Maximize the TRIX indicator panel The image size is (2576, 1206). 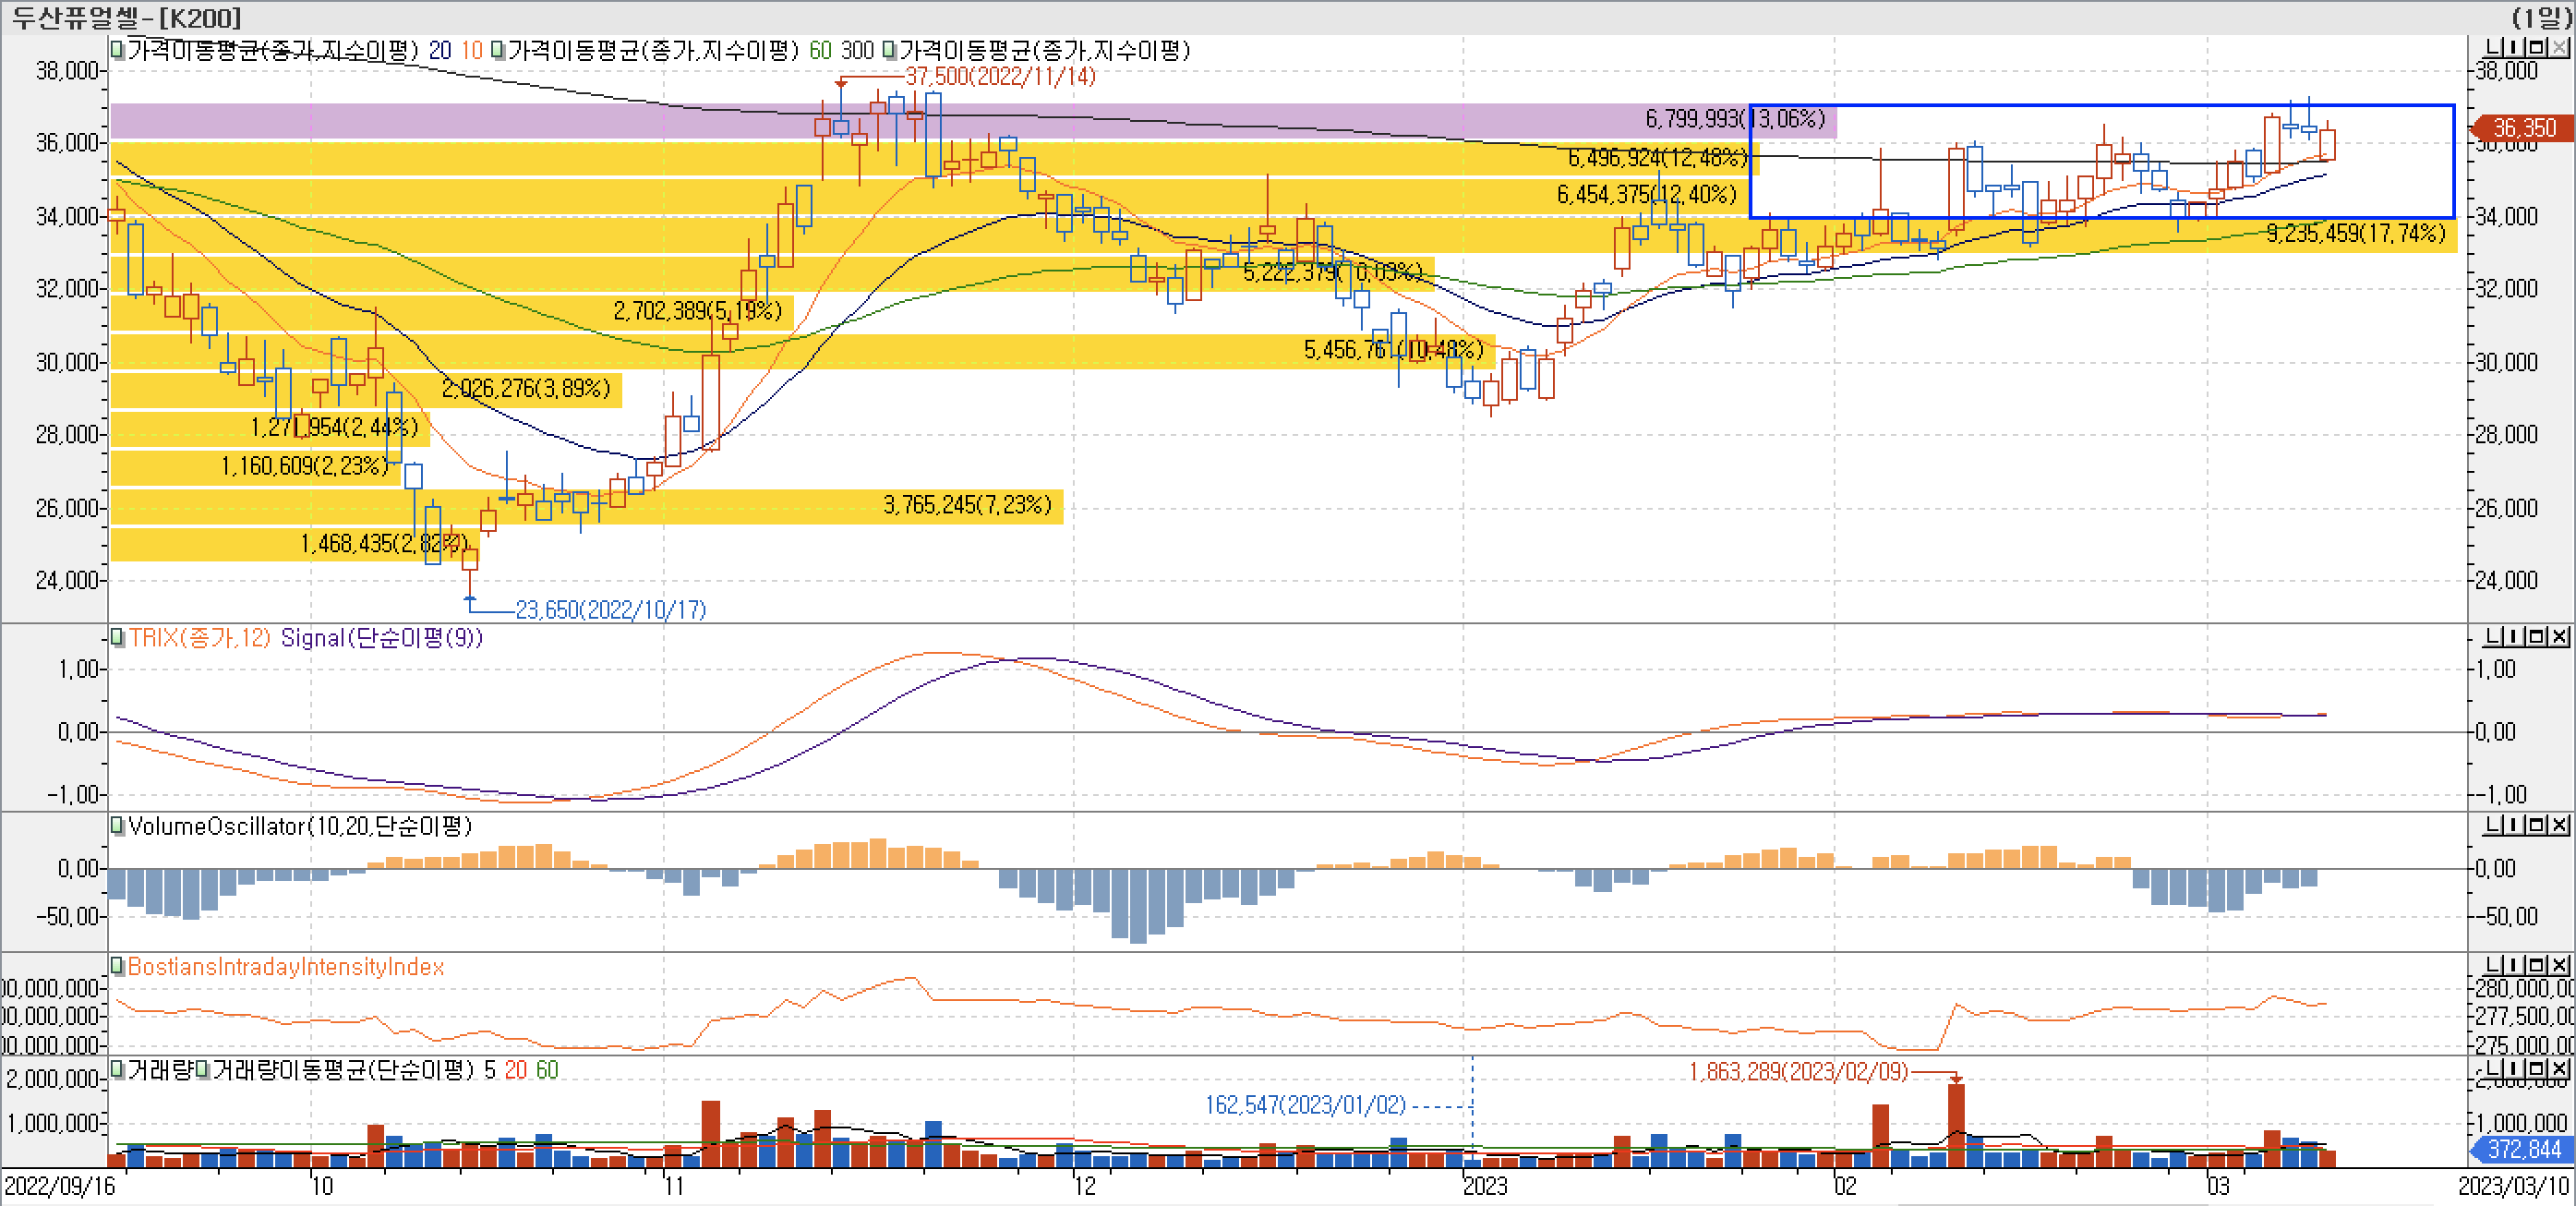[2536, 636]
